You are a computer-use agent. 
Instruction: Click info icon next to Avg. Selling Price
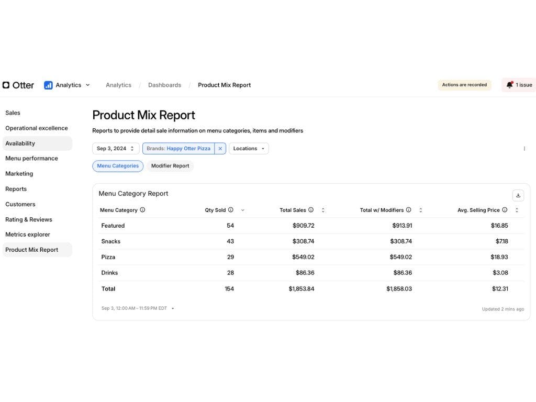[x=505, y=210]
